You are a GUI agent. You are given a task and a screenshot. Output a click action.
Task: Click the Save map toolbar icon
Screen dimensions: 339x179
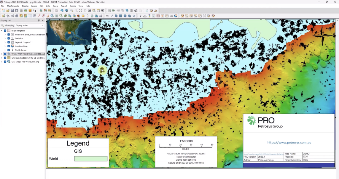(x=12, y=11)
